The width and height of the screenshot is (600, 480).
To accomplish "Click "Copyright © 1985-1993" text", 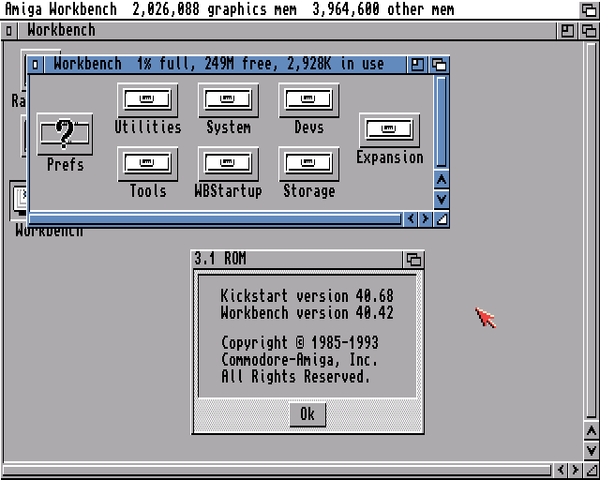I will [x=300, y=342].
